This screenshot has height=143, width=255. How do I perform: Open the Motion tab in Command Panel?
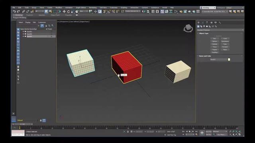tap(211, 23)
